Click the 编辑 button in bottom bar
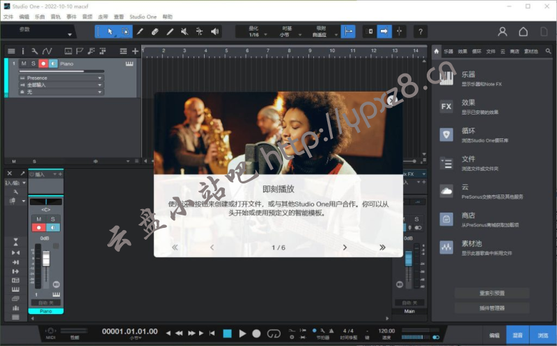 coord(494,335)
